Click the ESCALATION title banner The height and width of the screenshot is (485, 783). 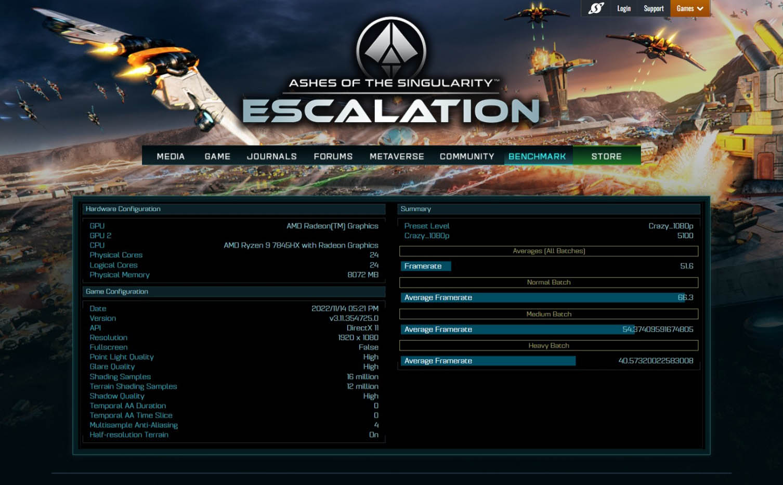click(391, 110)
